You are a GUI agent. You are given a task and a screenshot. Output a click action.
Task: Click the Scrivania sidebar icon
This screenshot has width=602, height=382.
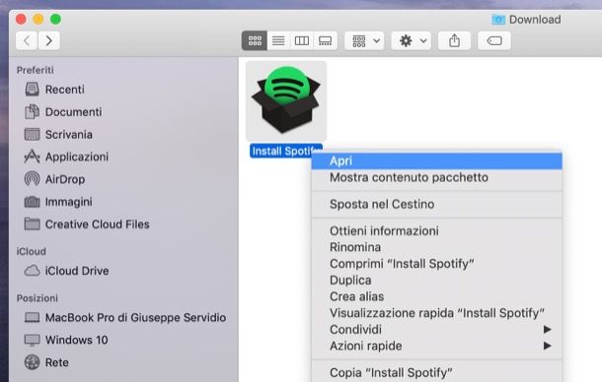pos(32,135)
